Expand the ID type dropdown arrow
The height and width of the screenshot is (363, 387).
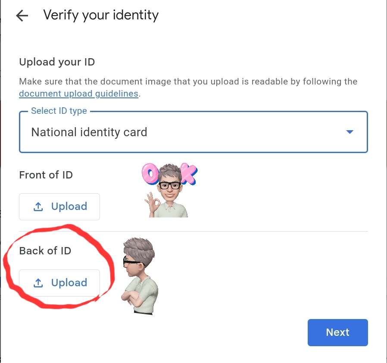point(350,132)
